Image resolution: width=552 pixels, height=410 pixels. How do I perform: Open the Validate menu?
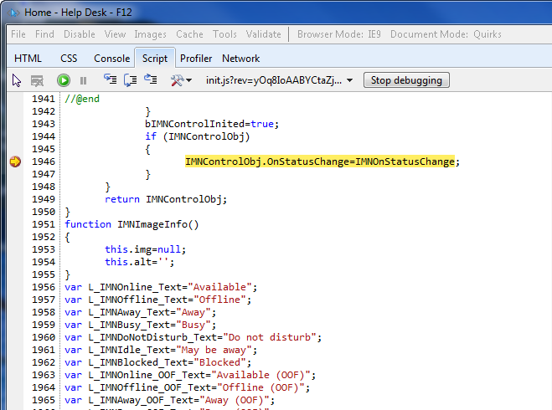pos(263,34)
